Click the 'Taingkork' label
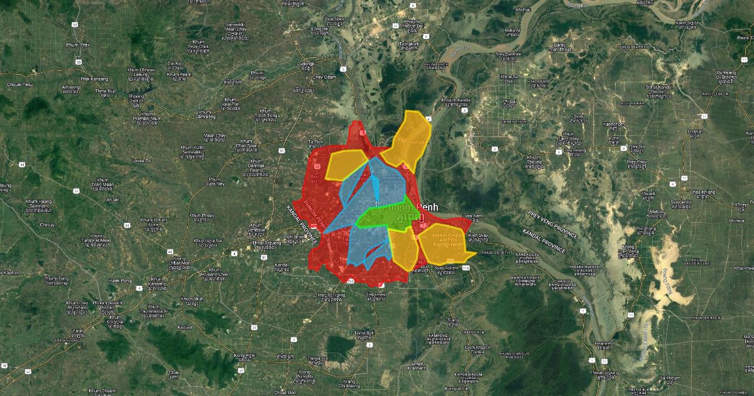754x396 pixels. [x=408, y=43]
